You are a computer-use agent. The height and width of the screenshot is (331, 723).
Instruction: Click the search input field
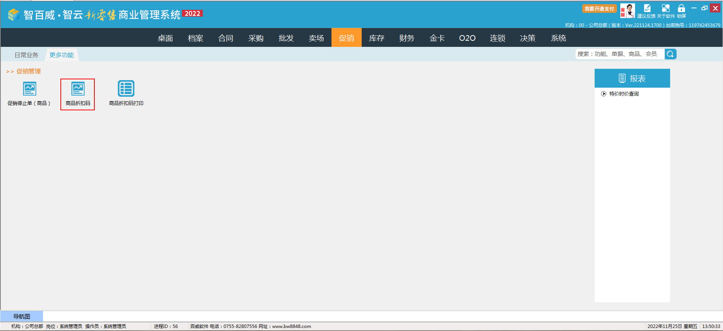tap(619, 54)
